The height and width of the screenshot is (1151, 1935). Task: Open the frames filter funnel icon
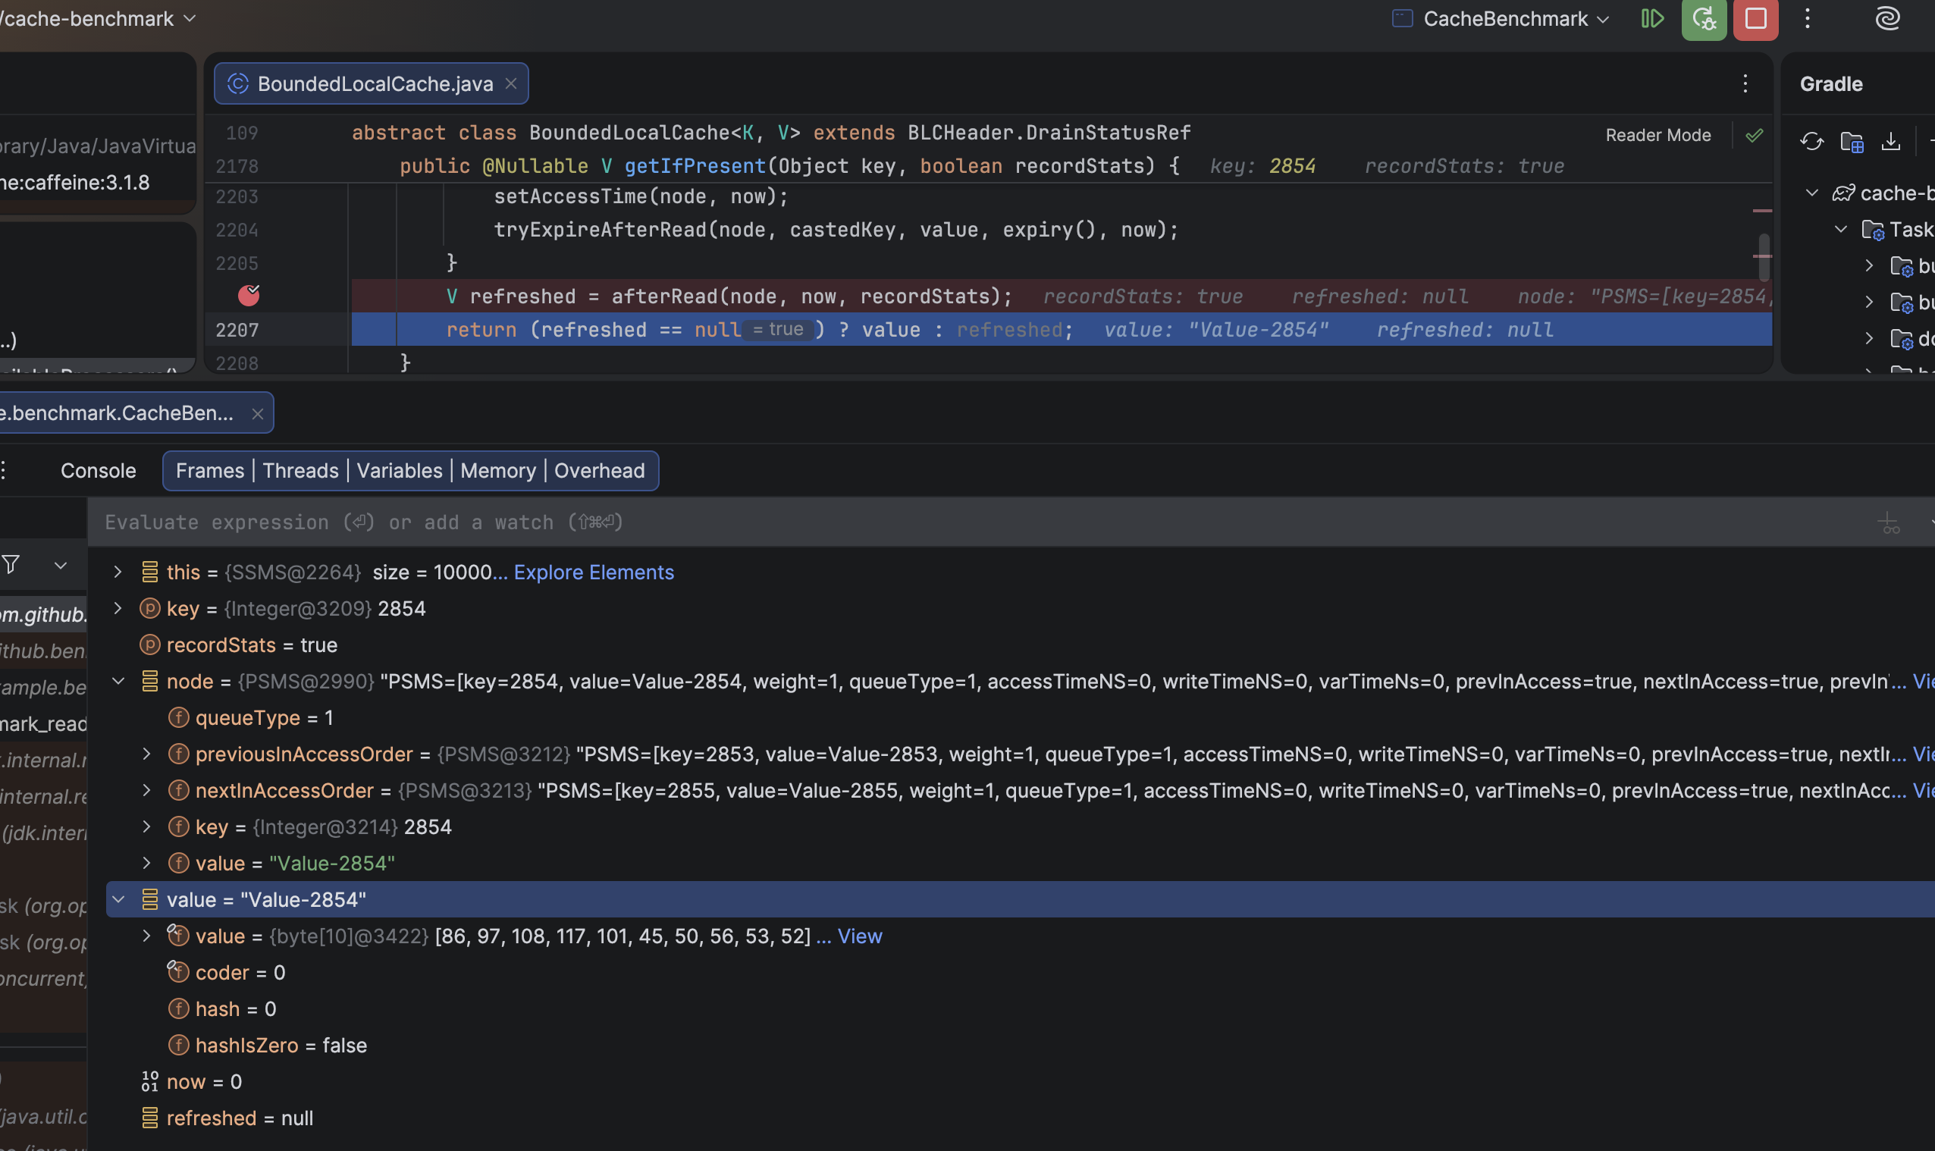click(x=11, y=565)
